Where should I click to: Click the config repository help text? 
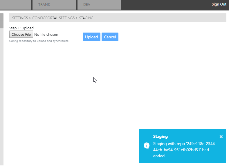click(x=39, y=41)
